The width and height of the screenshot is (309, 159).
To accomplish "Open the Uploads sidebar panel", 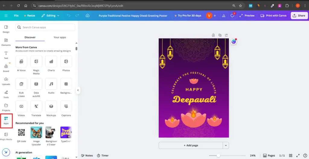I will click(6, 81).
